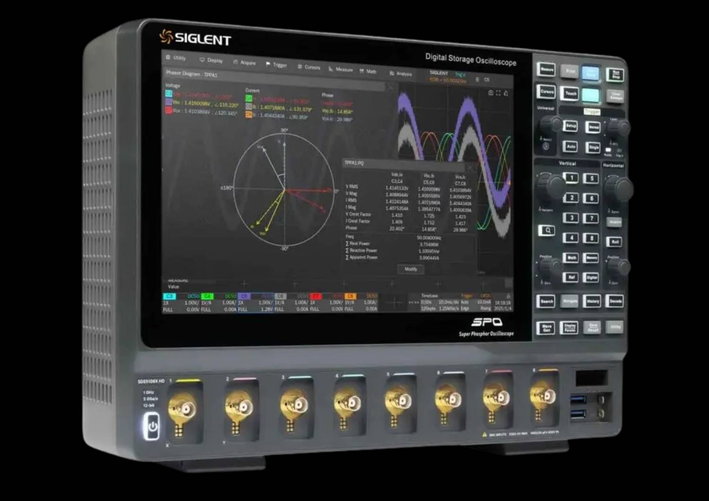709x501 pixels.
Task: Push the front-panel Touch button
Action: pyautogui.click(x=571, y=94)
